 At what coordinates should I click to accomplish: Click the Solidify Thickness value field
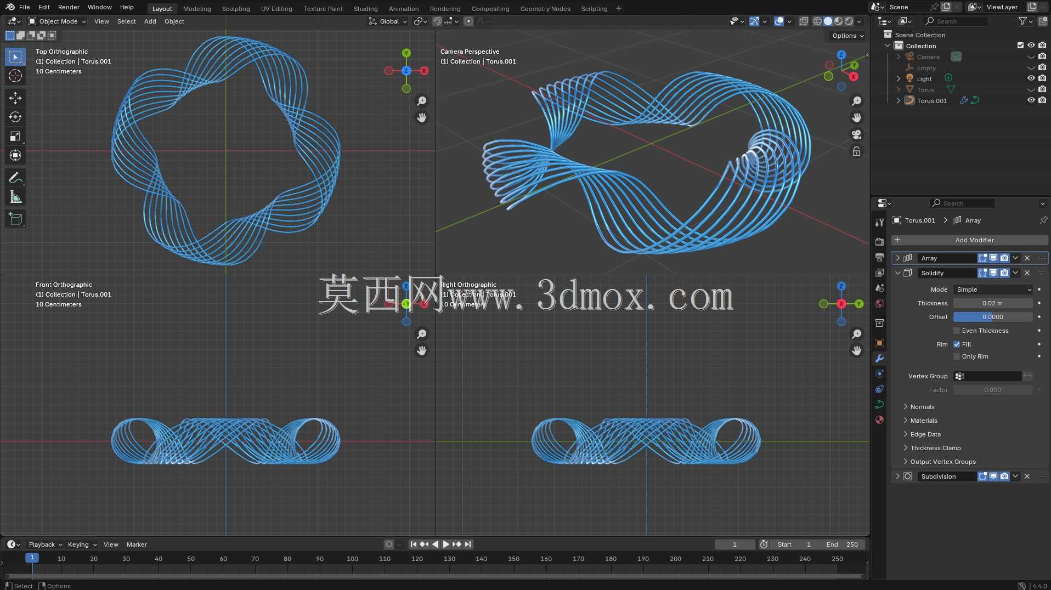click(993, 303)
